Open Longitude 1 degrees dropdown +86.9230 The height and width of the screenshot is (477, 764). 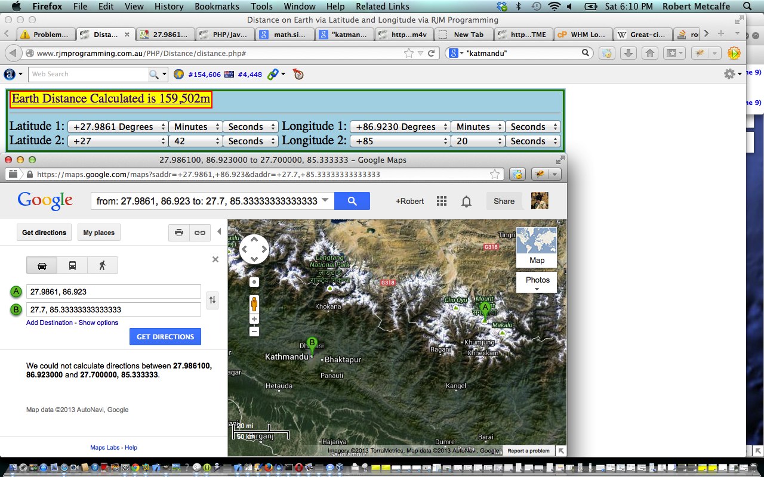399,127
